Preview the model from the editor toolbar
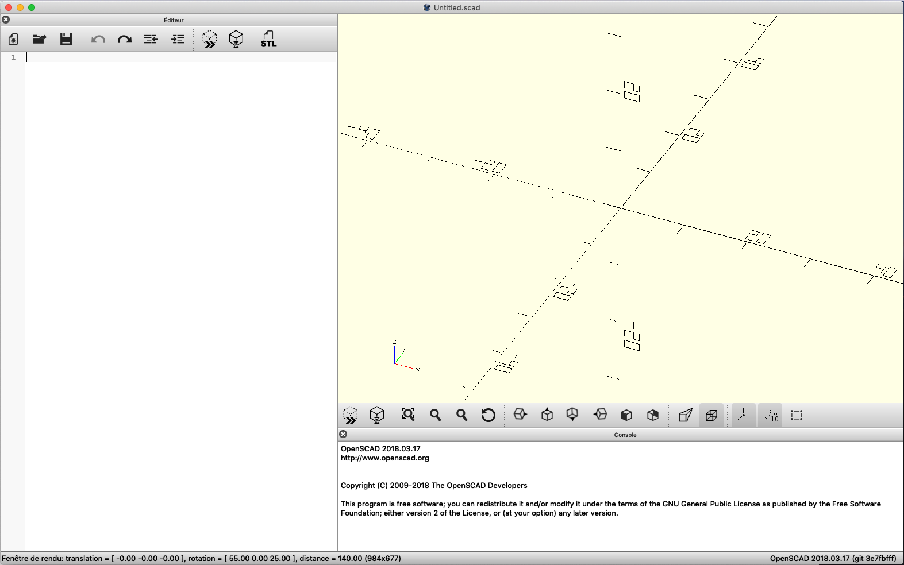The image size is (904, 565). coord(210,39)
